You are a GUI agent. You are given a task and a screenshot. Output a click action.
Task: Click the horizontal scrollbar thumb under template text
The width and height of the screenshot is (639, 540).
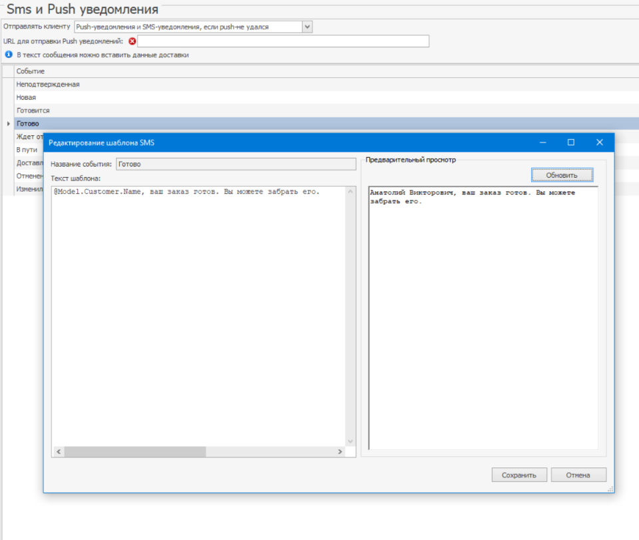coord(135,451)
